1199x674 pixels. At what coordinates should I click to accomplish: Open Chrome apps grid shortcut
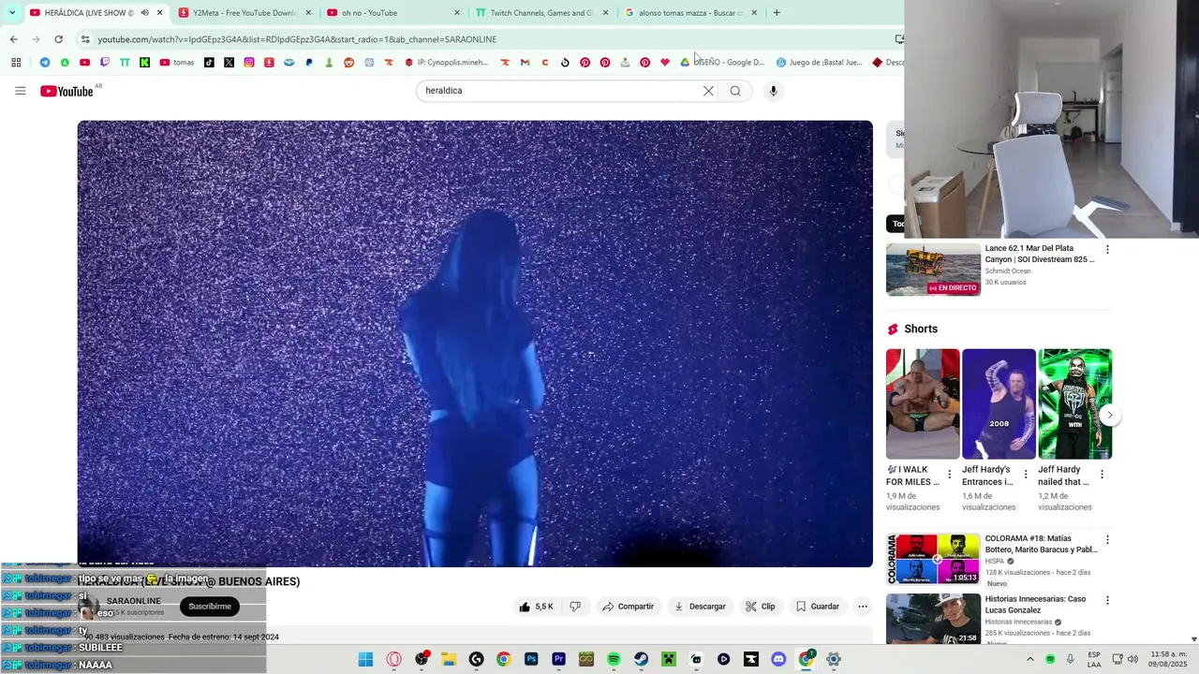pyautogui.click(x=16, y=63)
